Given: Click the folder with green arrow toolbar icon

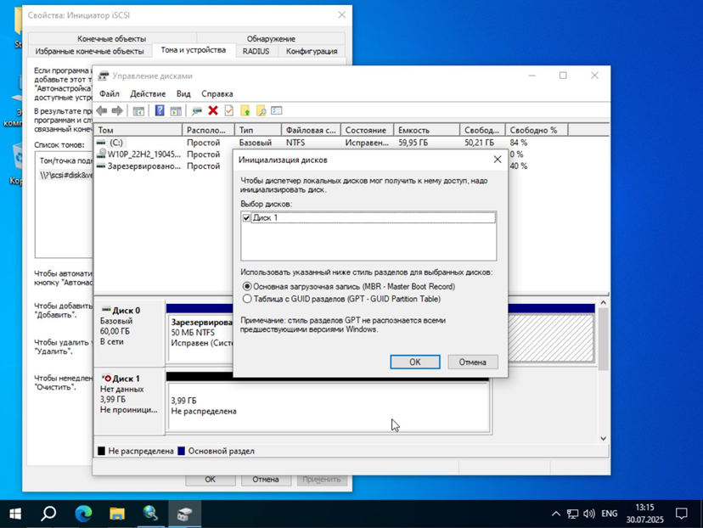Looking at the screenshot, I should click(245, 110).
